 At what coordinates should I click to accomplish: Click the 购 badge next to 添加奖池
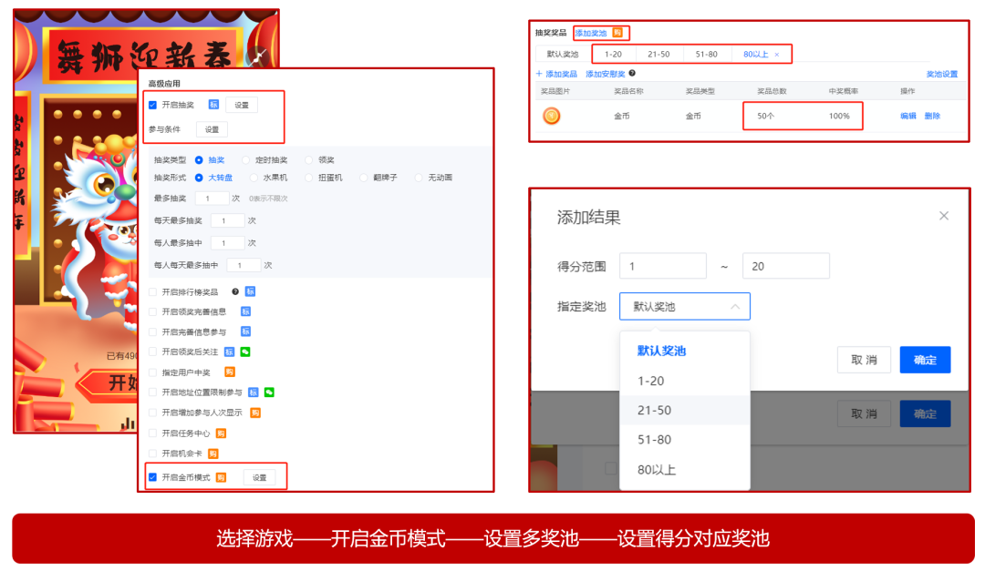617,33
